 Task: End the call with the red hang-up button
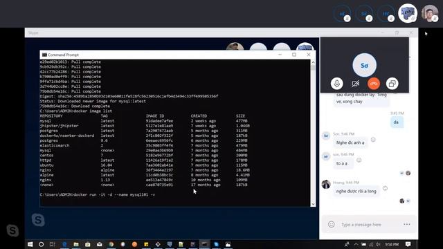tap(374, 84)
